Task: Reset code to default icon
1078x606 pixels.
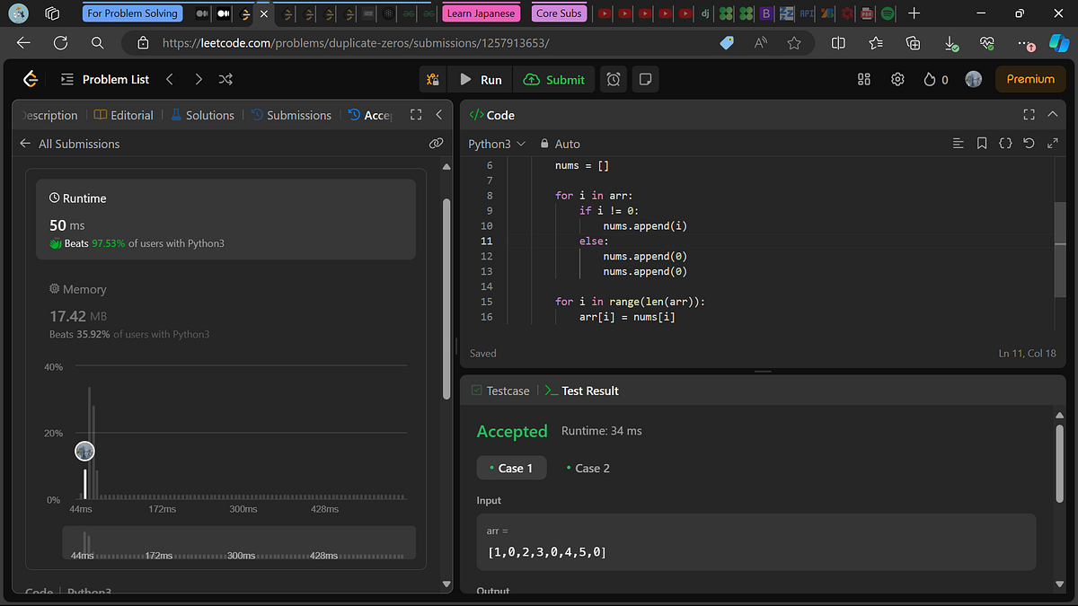Action: click(x=1029, y=144)
